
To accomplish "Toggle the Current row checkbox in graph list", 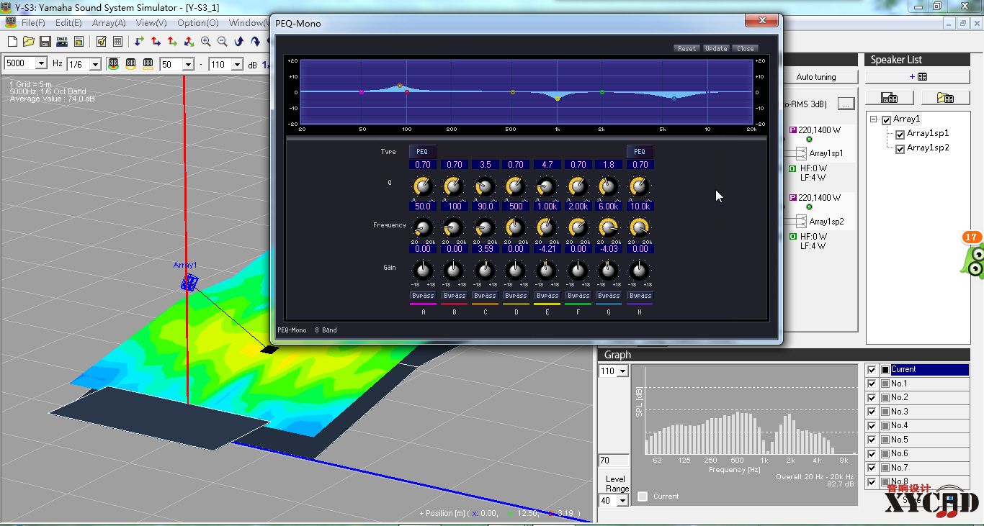I will [872, 370].
